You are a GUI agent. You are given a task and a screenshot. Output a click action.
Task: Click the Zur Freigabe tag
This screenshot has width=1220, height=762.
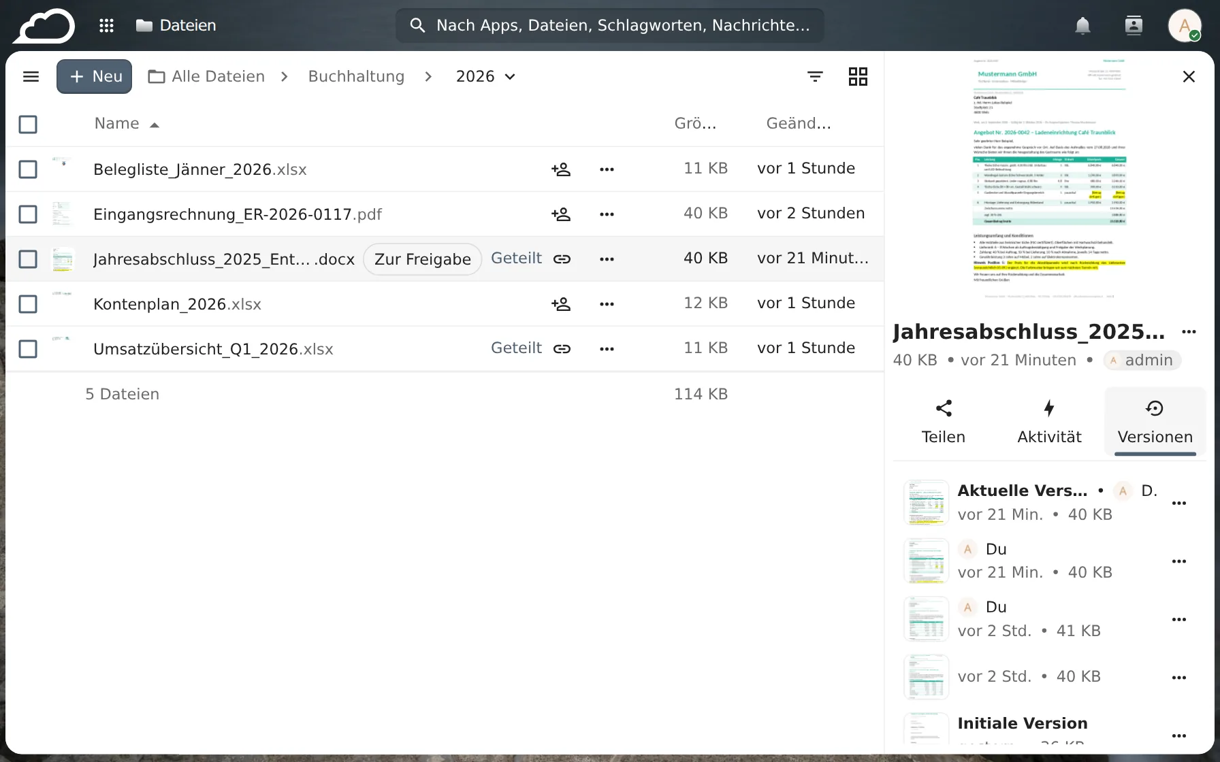[423, 259]
